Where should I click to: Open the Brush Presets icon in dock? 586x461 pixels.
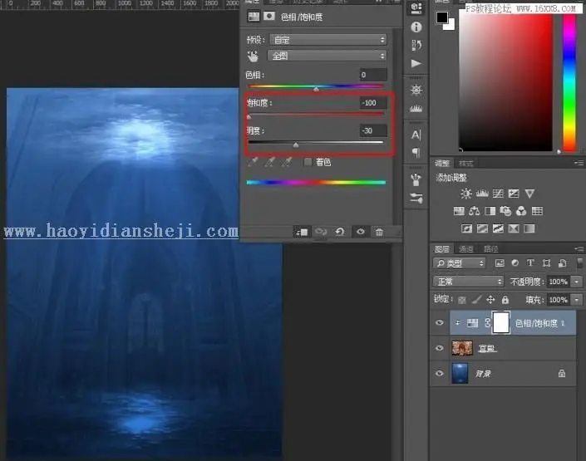click(x=416, y=180)
